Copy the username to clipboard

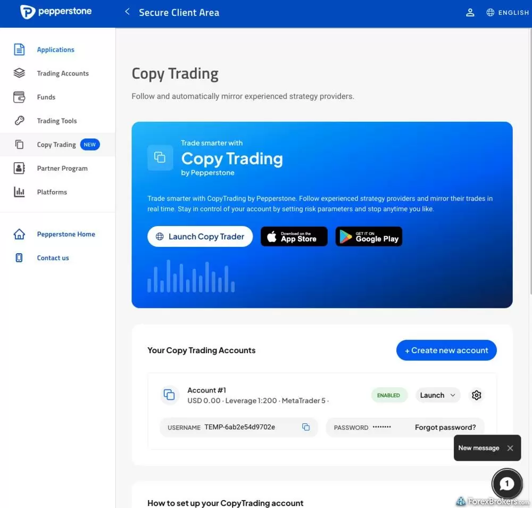coord(306,427)
